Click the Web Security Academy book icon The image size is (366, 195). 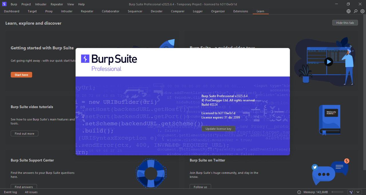click(x=330, y=120)
